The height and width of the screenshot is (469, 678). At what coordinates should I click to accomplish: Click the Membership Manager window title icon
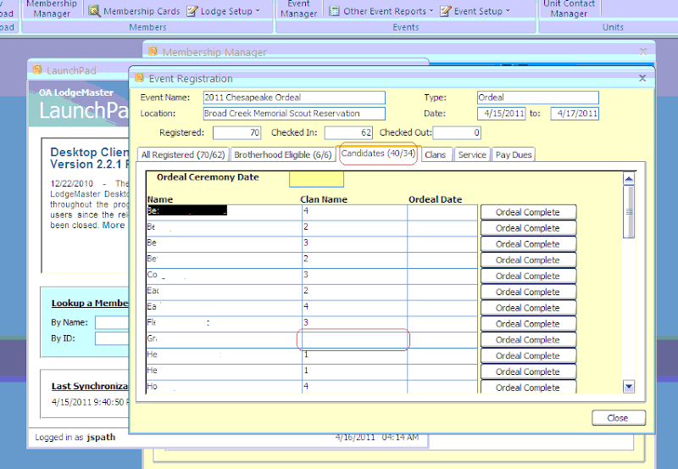[x=153, y=52]
